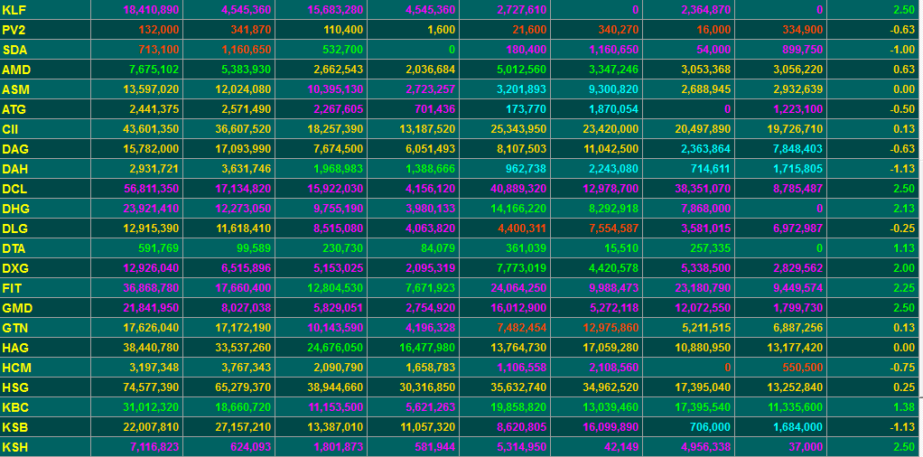The image size is (923, 457).
Task: Select the ATG stock symbol
Action: click(14, 109)
